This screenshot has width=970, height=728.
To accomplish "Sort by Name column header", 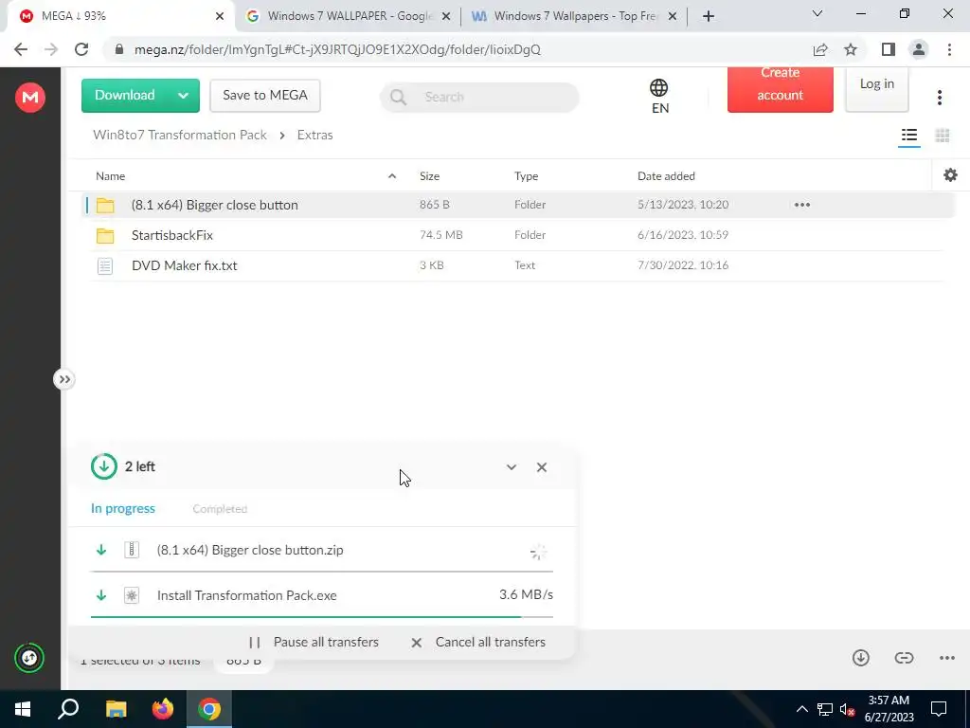I will coord(110,176).
